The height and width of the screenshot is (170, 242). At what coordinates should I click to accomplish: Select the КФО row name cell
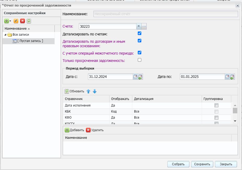coord(86,118)
